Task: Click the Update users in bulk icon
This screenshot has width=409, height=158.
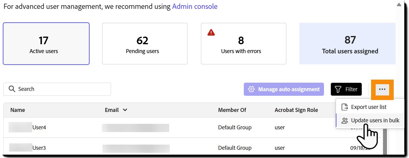Action: pyautogui.click(x=345, y=120)
